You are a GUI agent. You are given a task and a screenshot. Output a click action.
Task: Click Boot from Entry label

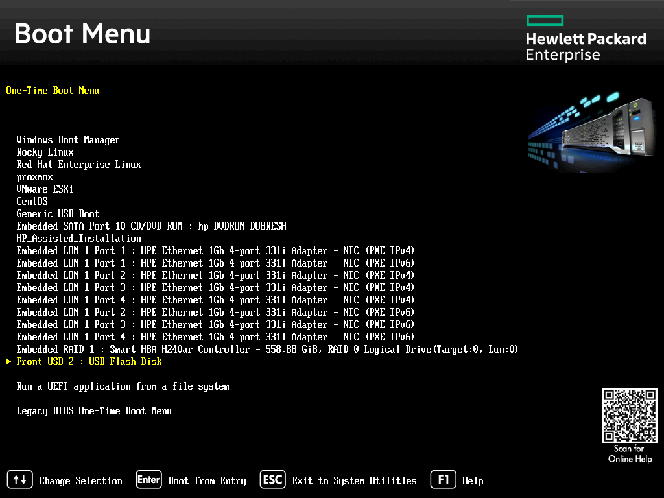[x=207, y=480]
